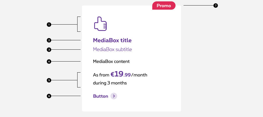Click the "/month" text after price

(x=139, y=75)
